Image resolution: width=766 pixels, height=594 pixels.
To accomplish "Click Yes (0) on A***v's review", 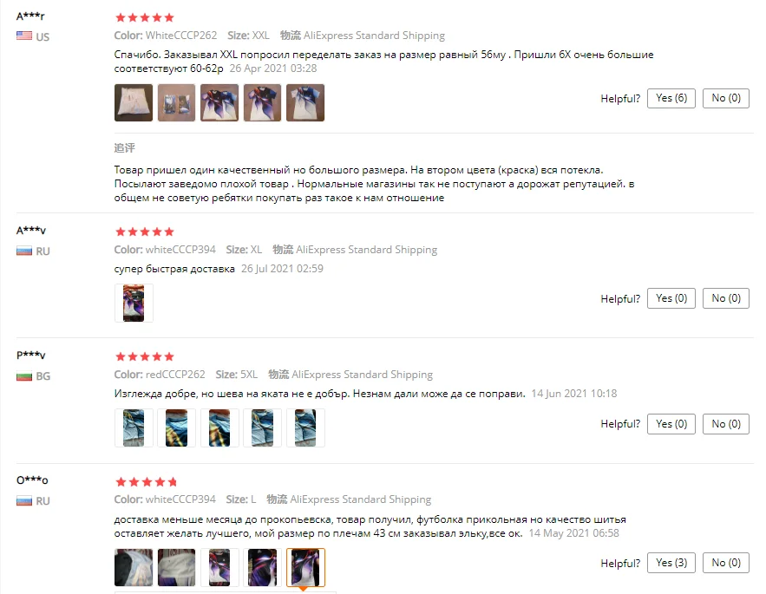I will coord(671,298).
